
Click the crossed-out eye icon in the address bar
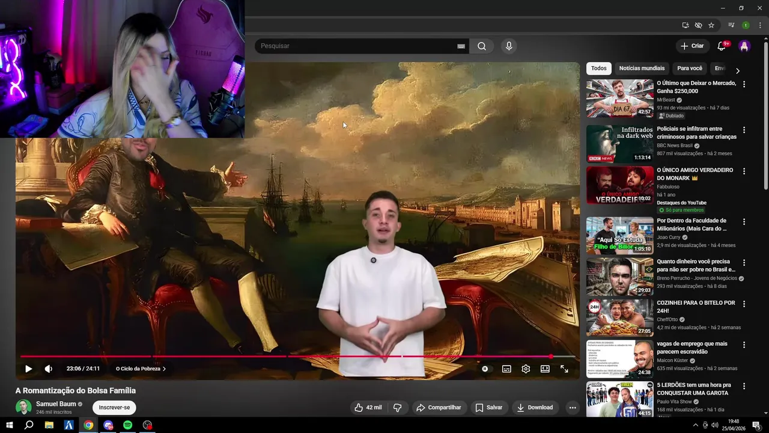698,25
